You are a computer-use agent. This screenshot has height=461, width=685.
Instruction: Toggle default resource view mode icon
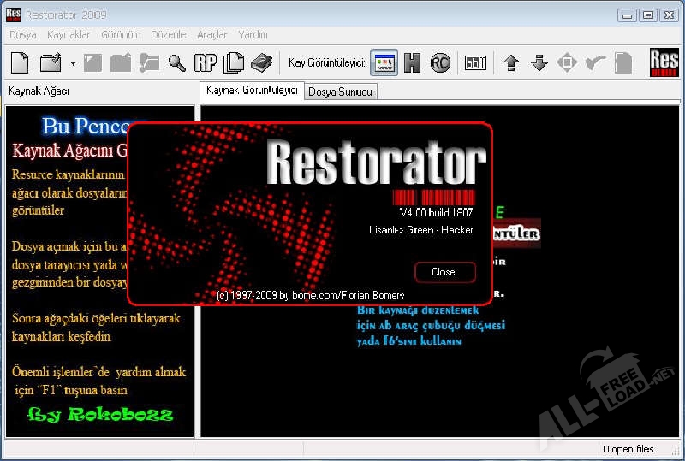point(384,62)
